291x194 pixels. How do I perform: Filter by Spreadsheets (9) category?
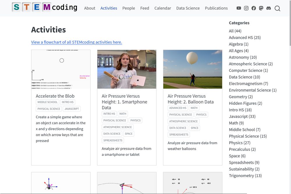click(244, 163)
